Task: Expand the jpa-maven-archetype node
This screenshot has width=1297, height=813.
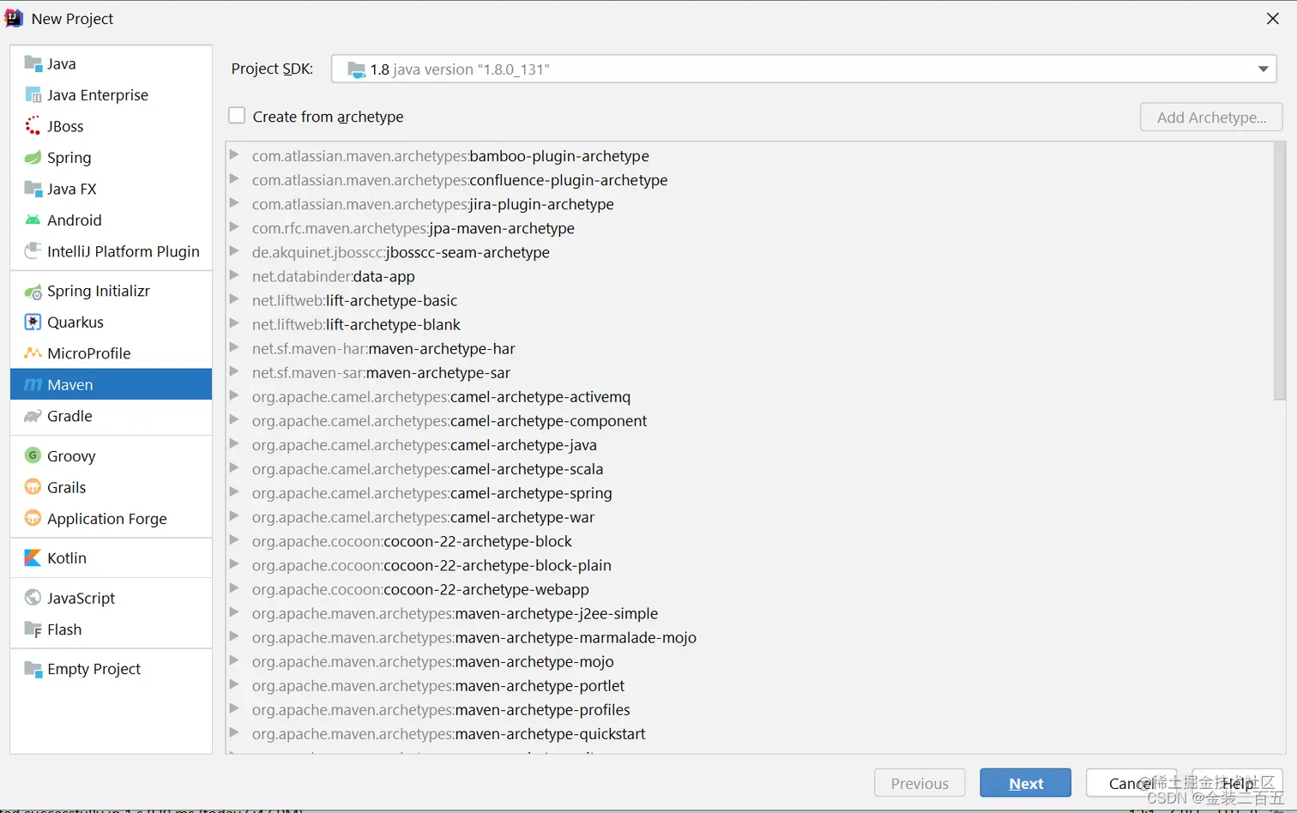Action: [233, 227]
